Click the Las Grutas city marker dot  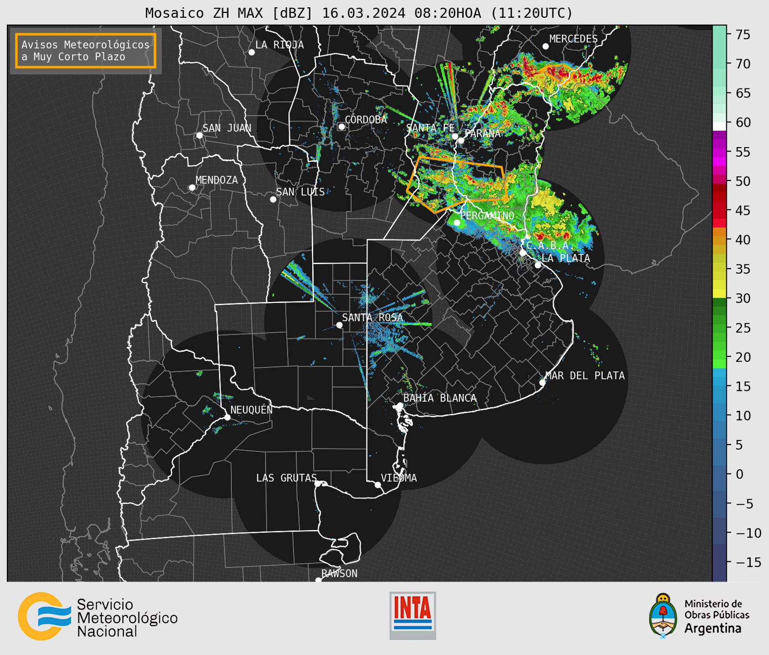pos(318,484)
